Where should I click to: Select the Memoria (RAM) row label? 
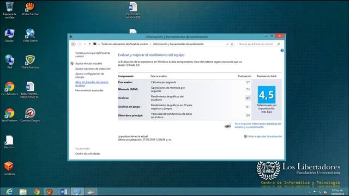coord(128,89)
